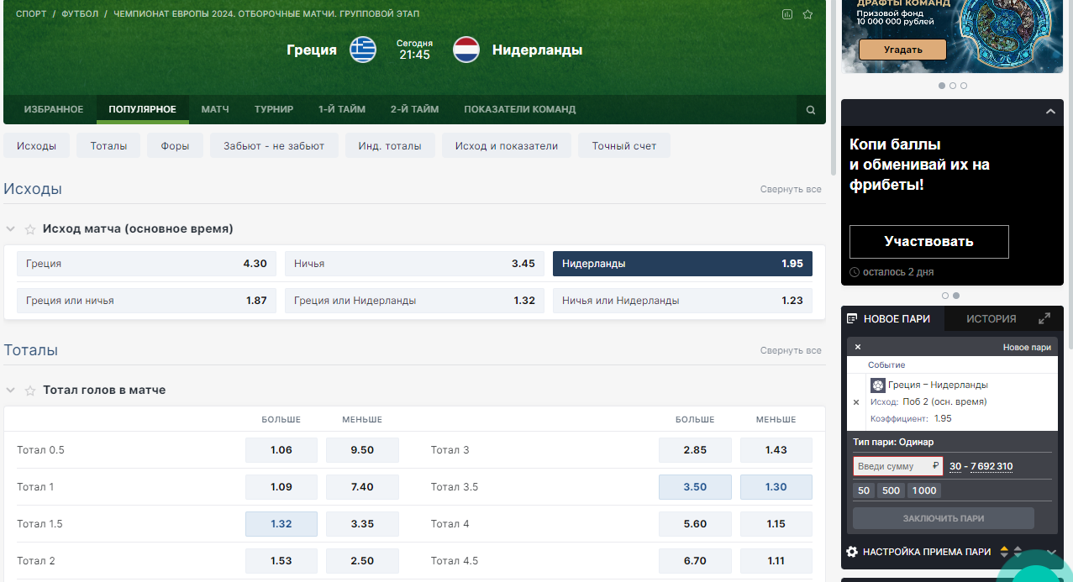Select Тотал 3.5 больше 3.50

pyautogui.click(x=695, y=487)
